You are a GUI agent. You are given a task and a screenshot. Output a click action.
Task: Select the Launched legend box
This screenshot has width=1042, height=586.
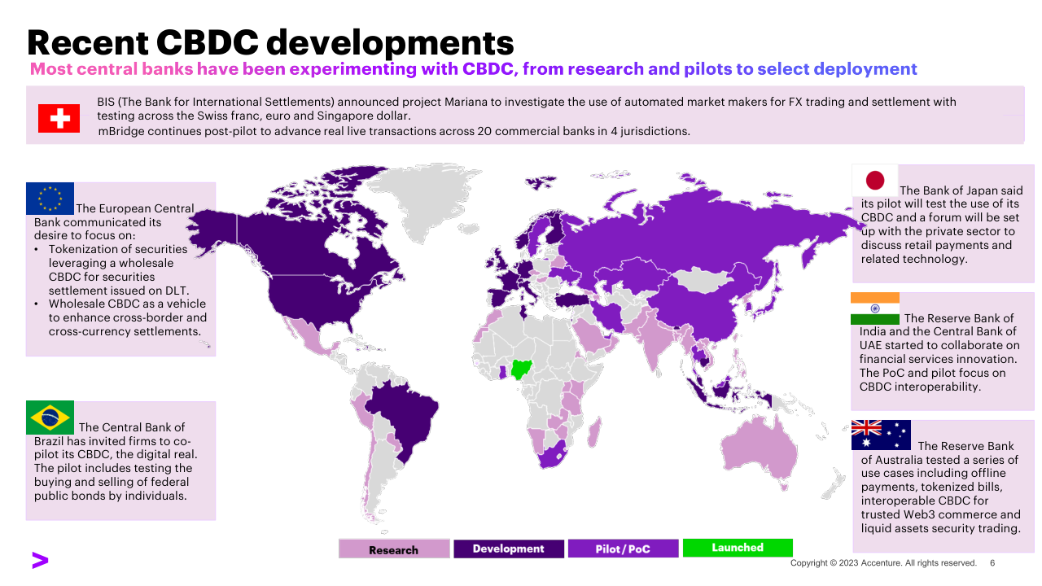click(738, 548)
